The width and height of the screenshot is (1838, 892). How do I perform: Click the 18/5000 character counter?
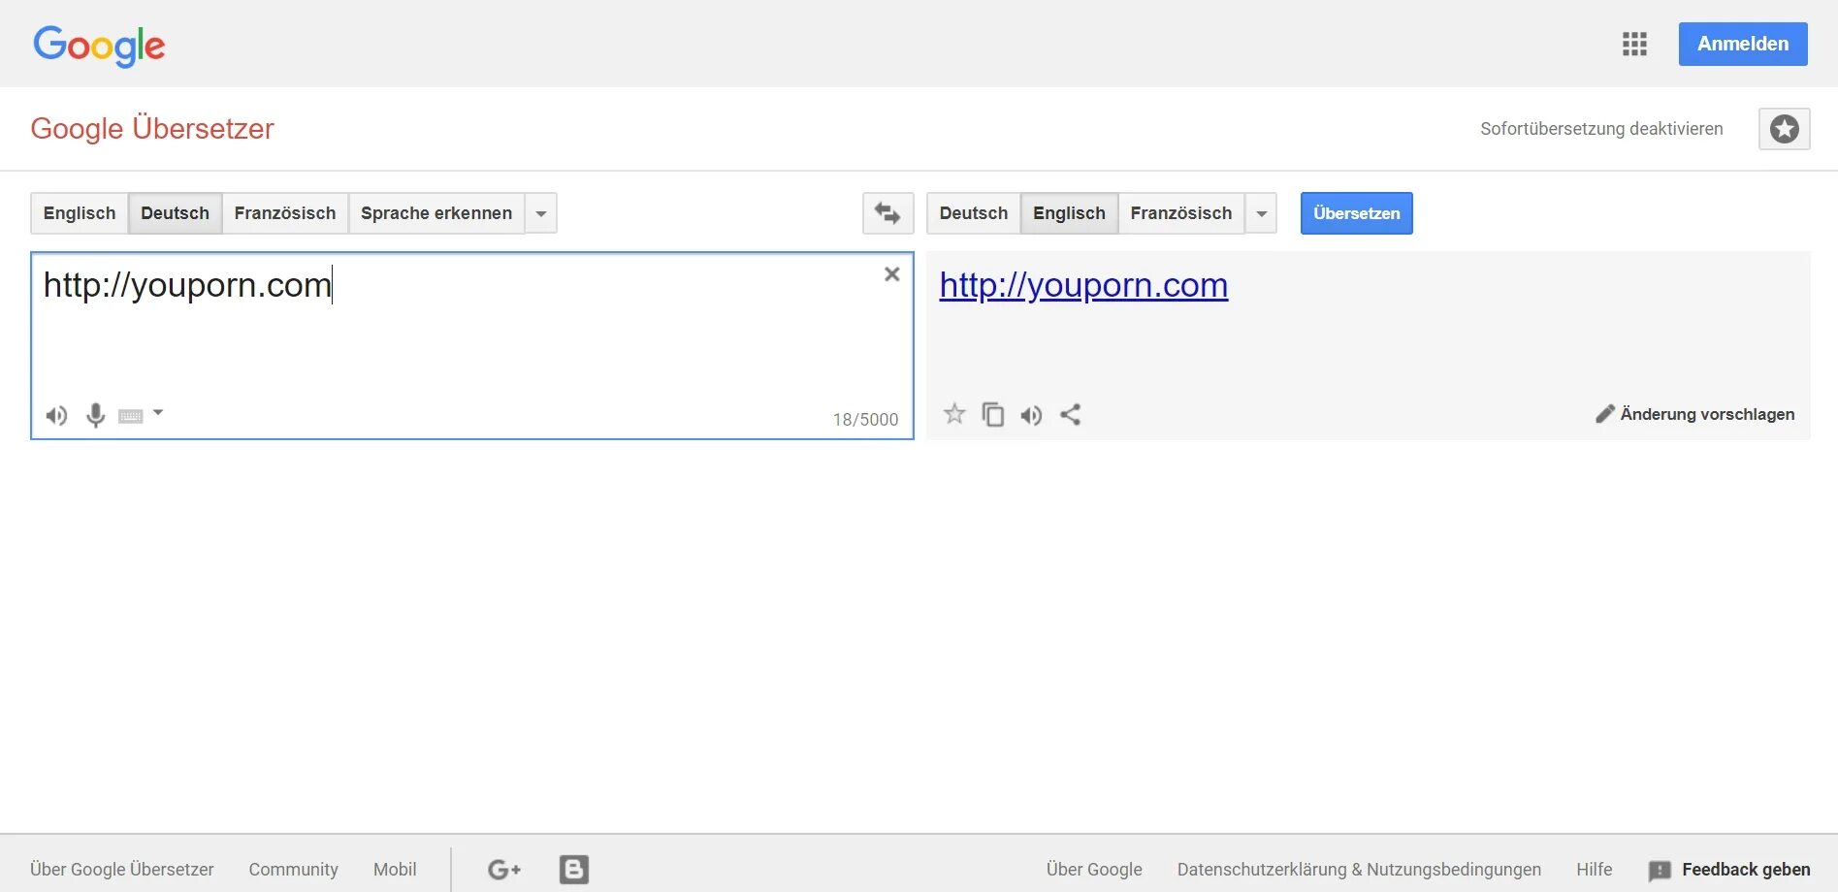pos(865,420)
